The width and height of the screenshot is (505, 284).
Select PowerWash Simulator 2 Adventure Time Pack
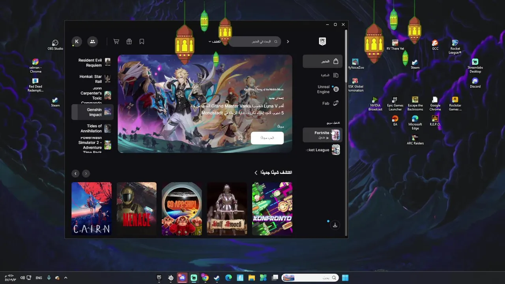[92, 144]
